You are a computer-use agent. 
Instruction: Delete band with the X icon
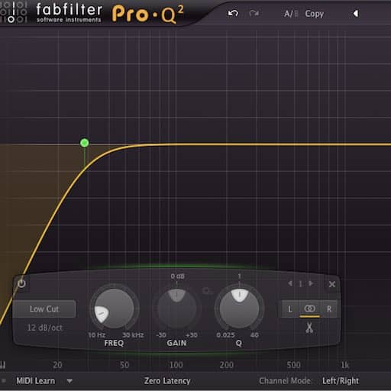click(332, 284)
